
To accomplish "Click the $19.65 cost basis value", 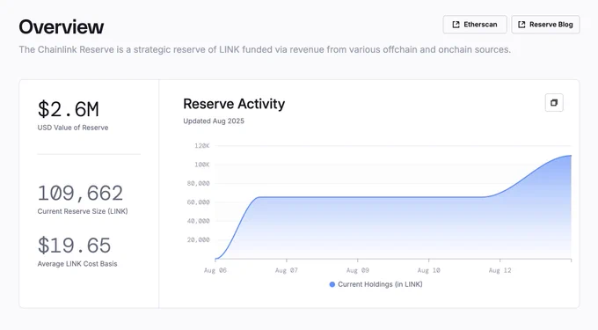I will (74, 246).
